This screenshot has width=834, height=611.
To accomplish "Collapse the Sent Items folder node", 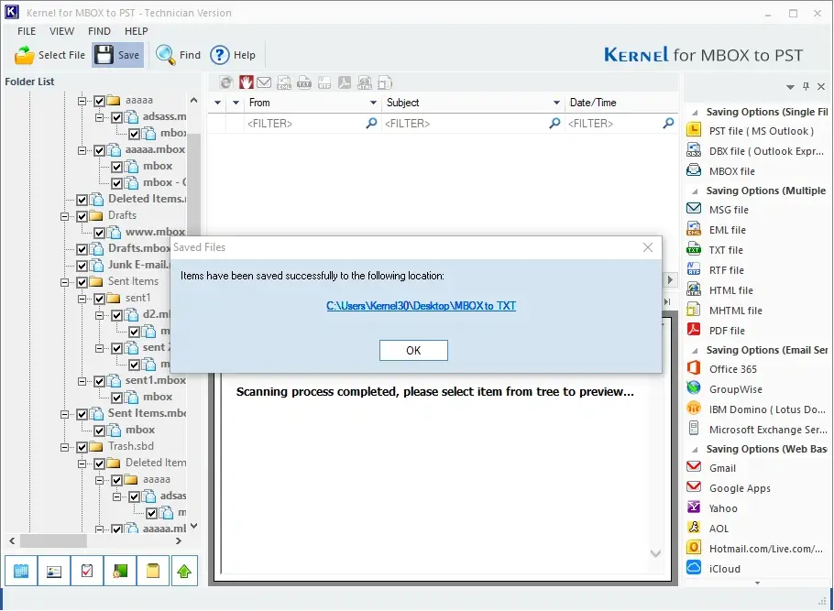I will click(64, 282).
